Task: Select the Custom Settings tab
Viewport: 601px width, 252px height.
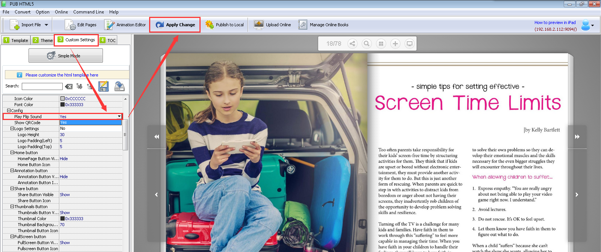Action: (76, 40)
